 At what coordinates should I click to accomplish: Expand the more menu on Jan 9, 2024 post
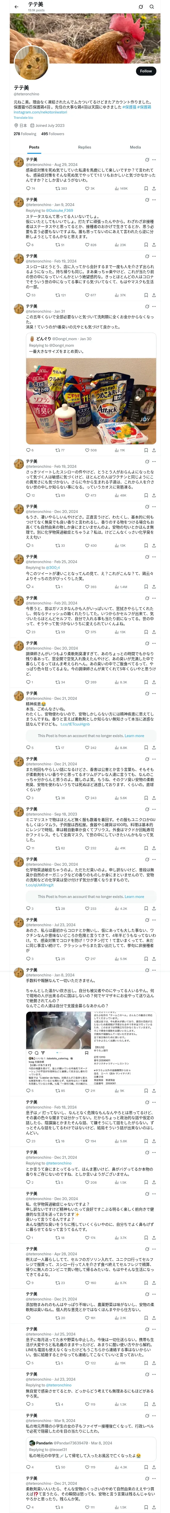154,200
